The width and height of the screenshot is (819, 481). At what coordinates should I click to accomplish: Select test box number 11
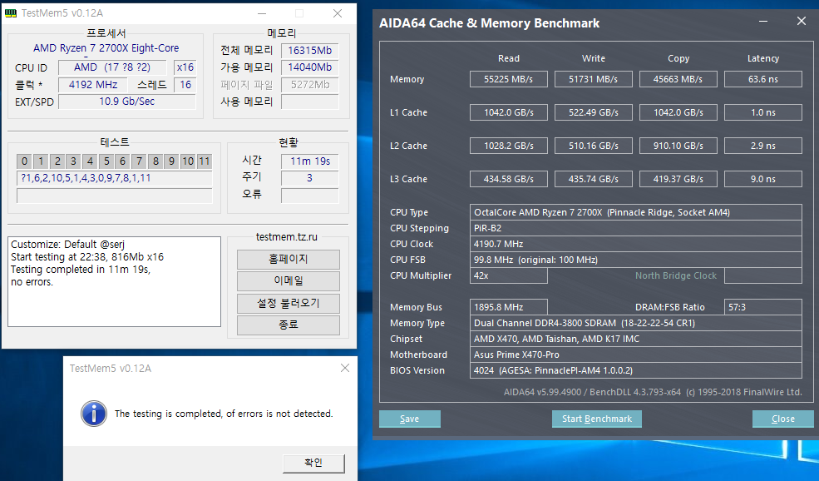pos(205,161)
